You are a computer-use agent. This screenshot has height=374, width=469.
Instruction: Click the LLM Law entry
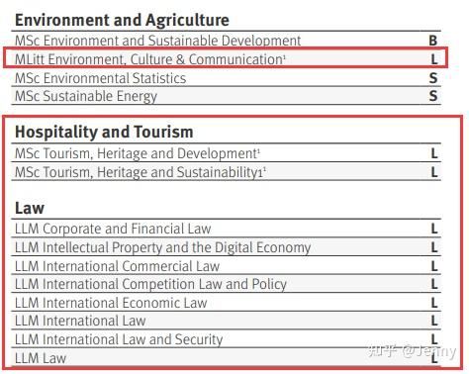click(x=226, y=358)
